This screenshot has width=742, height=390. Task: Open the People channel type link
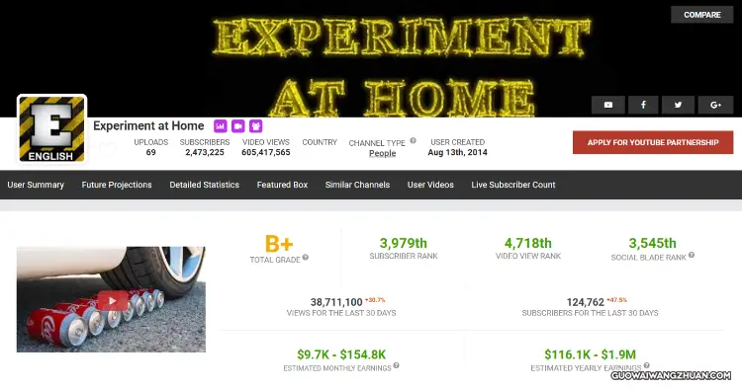[382, 153]
